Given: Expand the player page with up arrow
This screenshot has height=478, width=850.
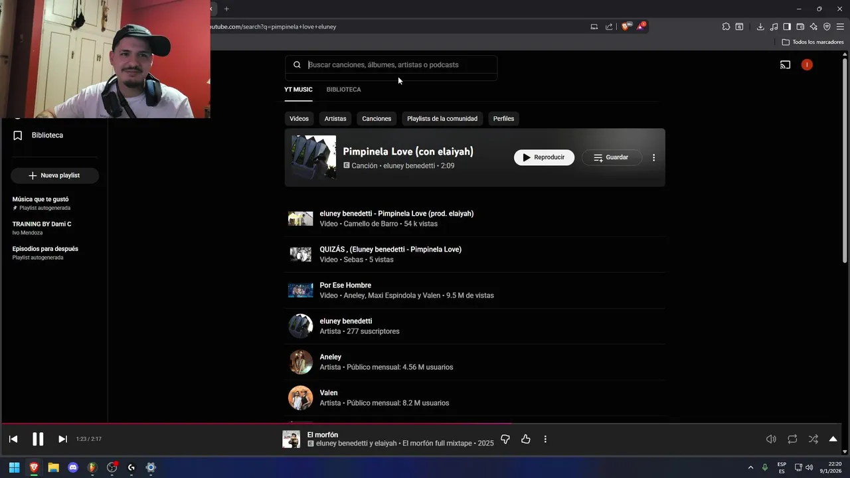Looking at the screenshot, I should click(833, 439).
